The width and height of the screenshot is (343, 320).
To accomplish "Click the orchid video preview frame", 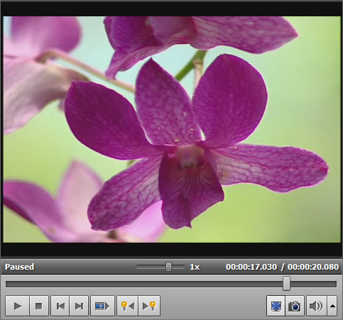I will tap(172, 129).
